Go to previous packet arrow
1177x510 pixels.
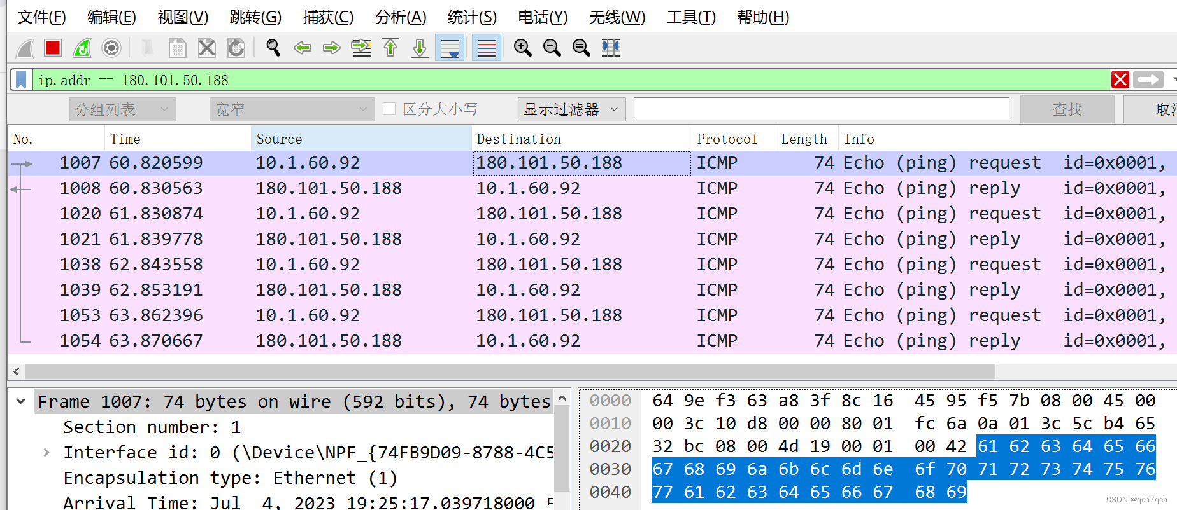point(303,48)
